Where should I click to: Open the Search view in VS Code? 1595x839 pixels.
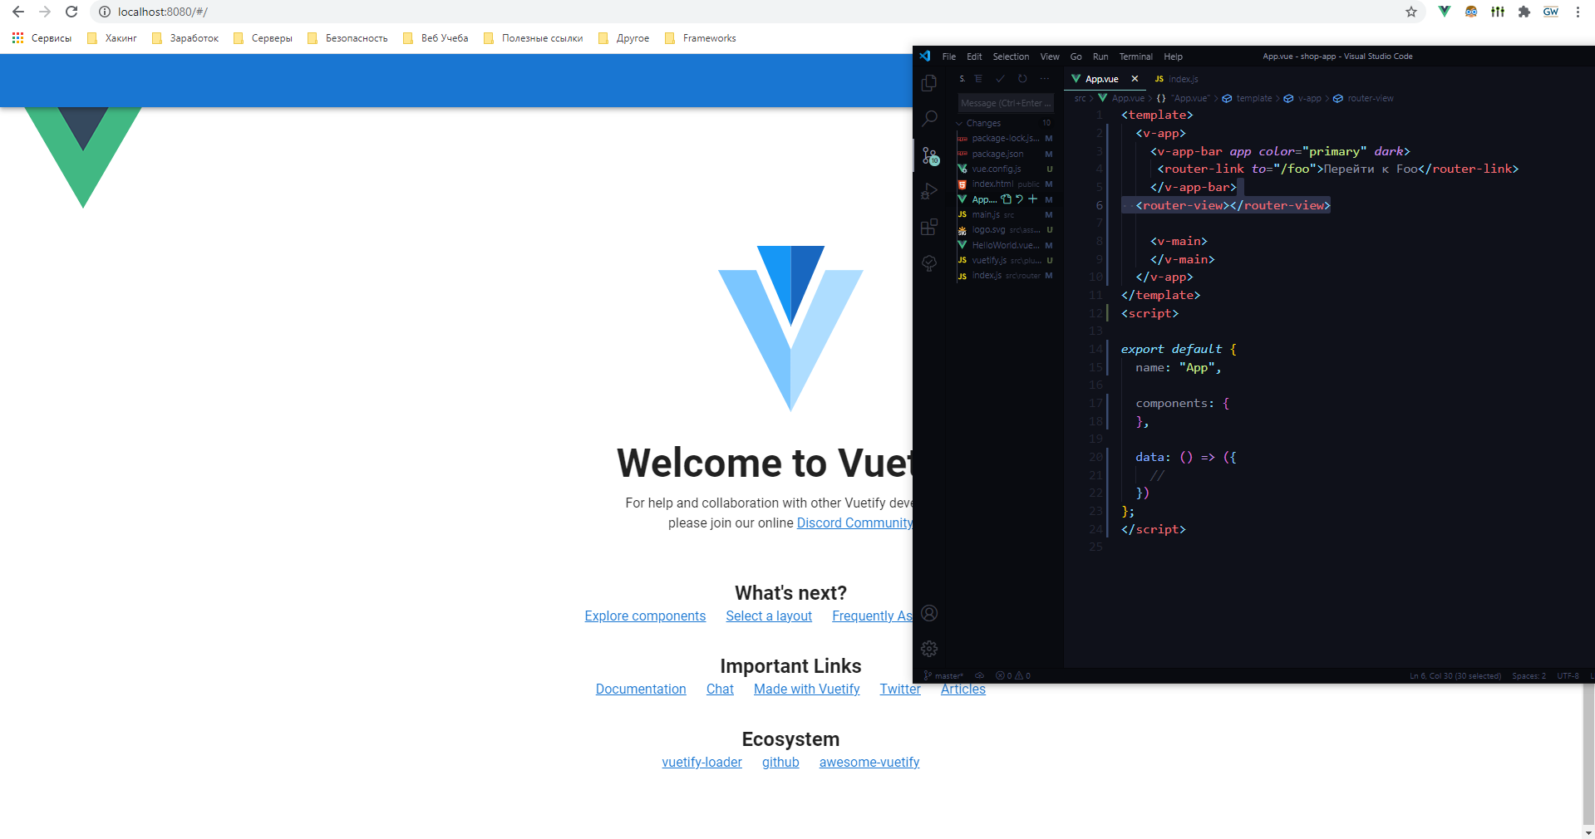929,119
